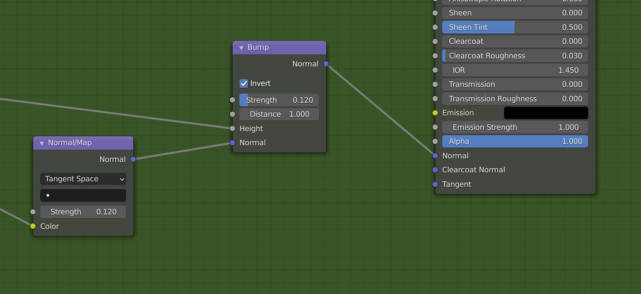Click the Transmission Roughness input socket
The height and width of the screenshot is (294, 641).
[435, 98]
